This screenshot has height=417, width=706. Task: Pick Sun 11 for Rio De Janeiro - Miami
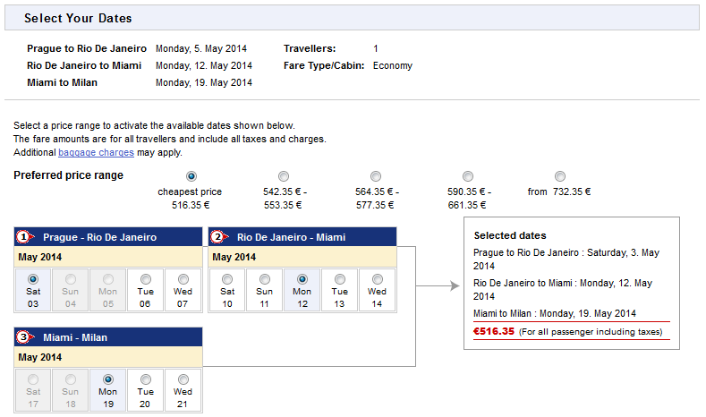[265, 279]
